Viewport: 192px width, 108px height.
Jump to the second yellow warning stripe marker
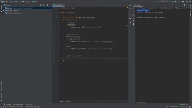tap(127, 40)
